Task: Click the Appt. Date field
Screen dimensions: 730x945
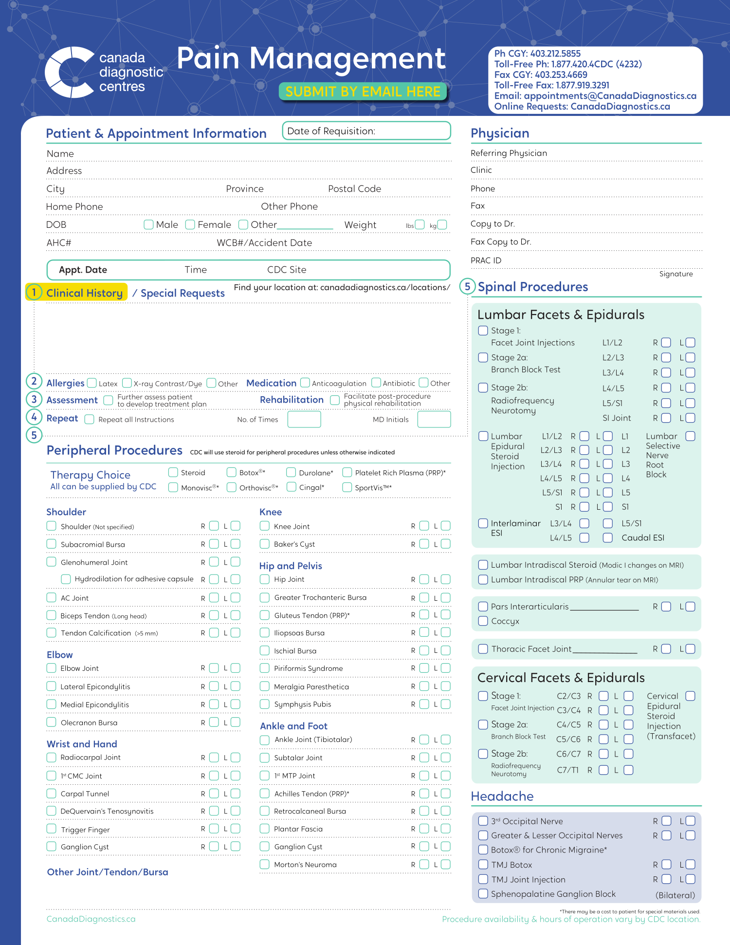Action: tap(248, 270)
